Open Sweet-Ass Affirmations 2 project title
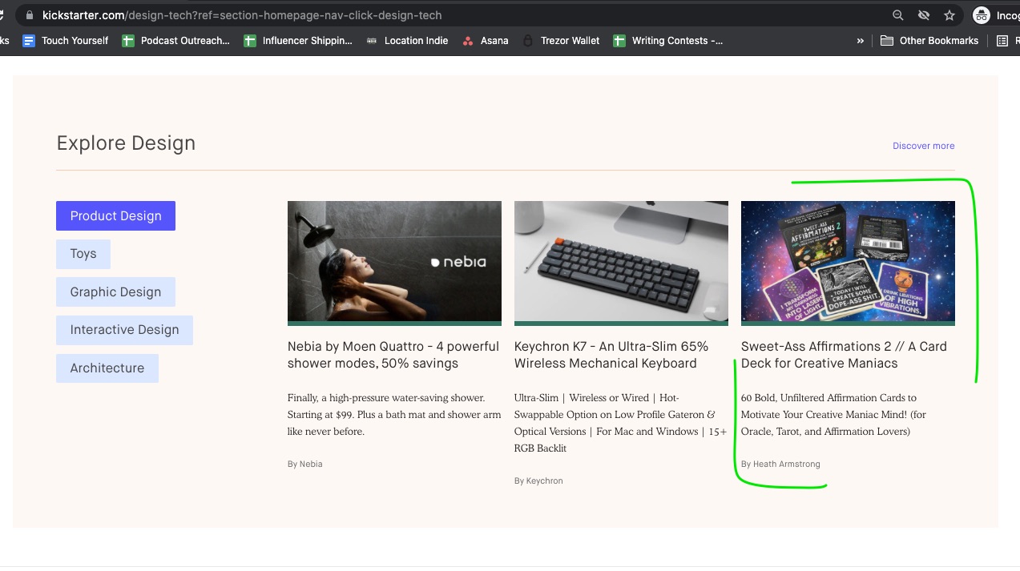This screenshot has width=1020, height=571. tap(844, 355)
